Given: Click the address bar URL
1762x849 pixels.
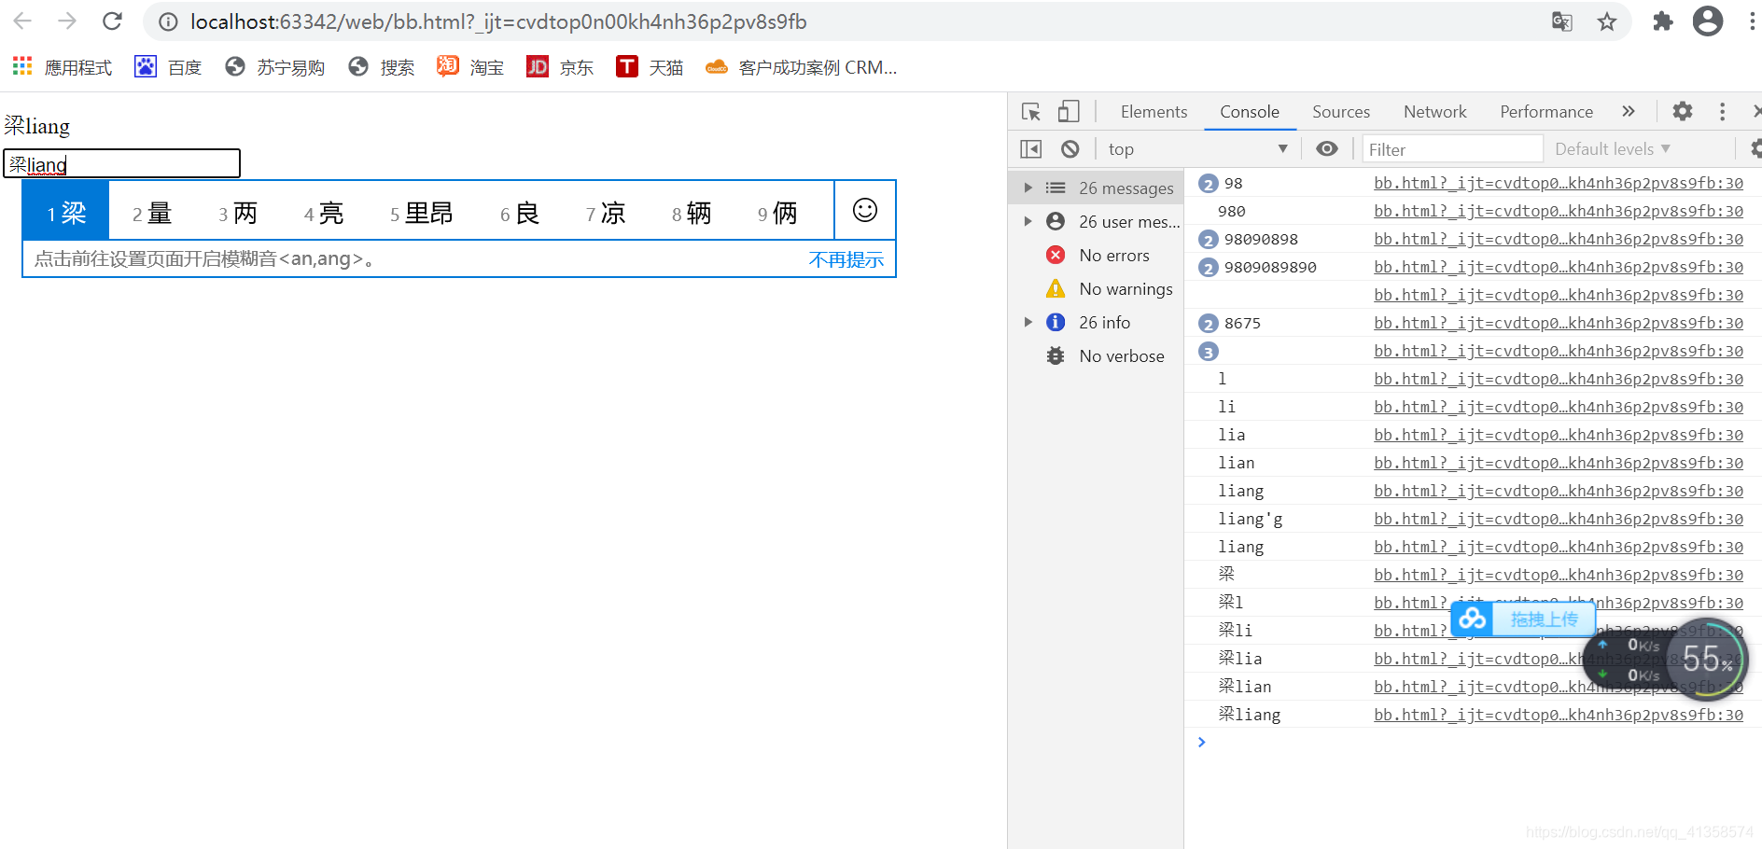Looking at the screenshot, I should tap(498, 21).
